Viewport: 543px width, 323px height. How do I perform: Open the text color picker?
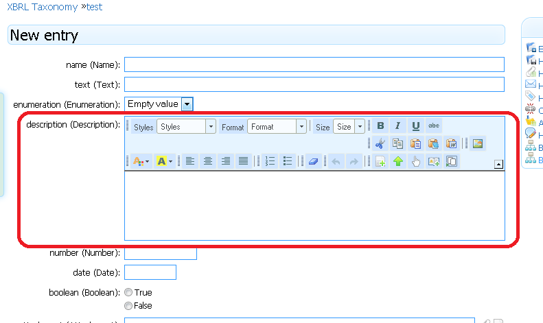(x=141, y=161)
